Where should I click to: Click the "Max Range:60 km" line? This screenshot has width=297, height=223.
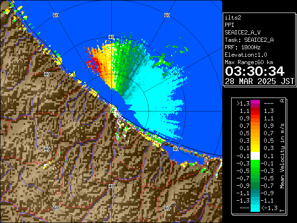tap(249, 62)
